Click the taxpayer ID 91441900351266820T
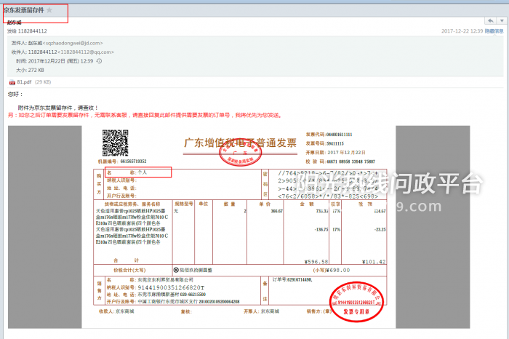This screenshot has width=509, height=339. [x=171, y=287]
